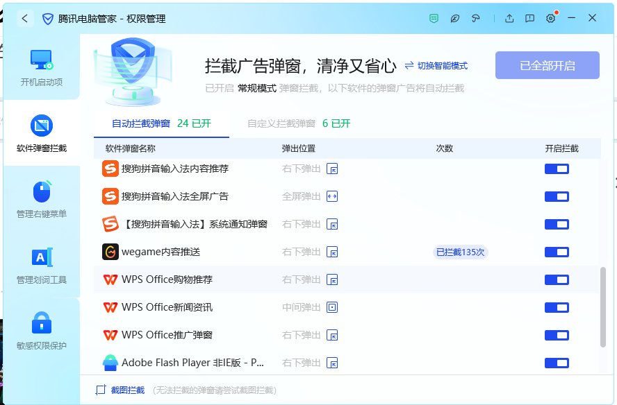Open 开机启动项 in the sidebar
This screenshot has height=405, width=617.
[x=41, y=68]
